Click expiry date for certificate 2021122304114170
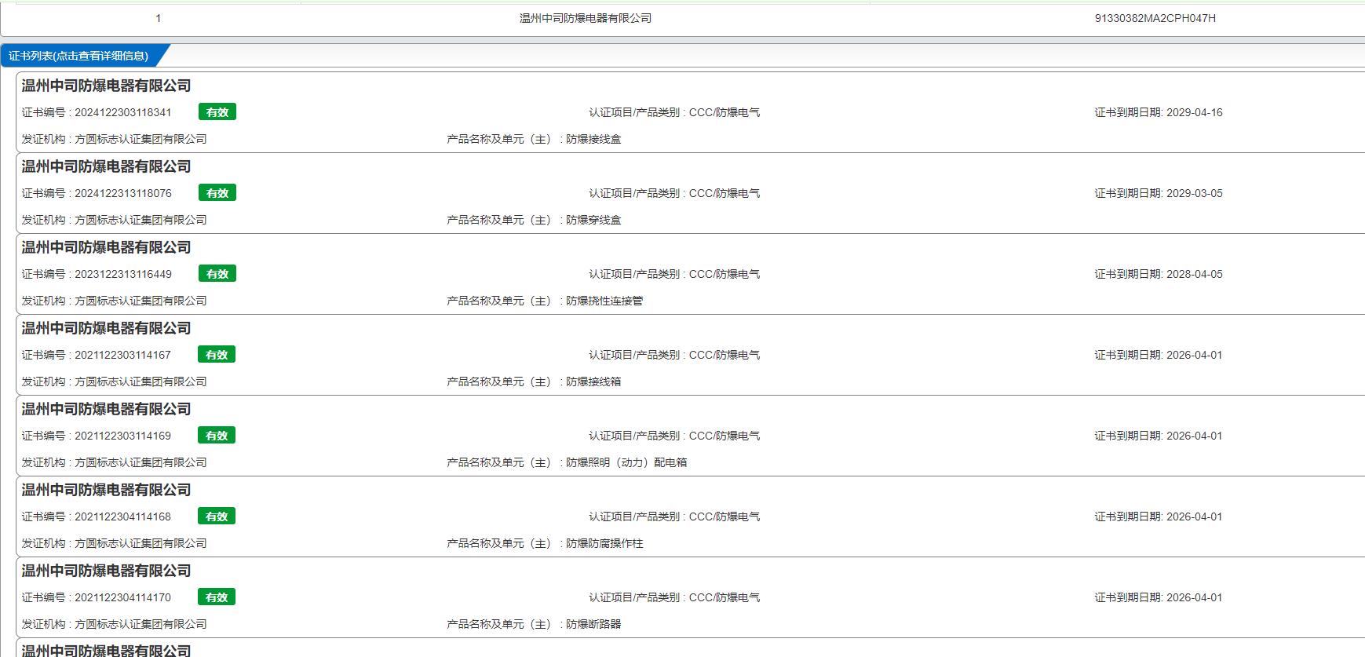Image resolution: width=1365 pixels, height=657 pixels. (x=1194, y=597)
